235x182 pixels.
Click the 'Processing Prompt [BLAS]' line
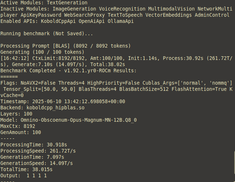pyautogui.click(x=66, y=46)
